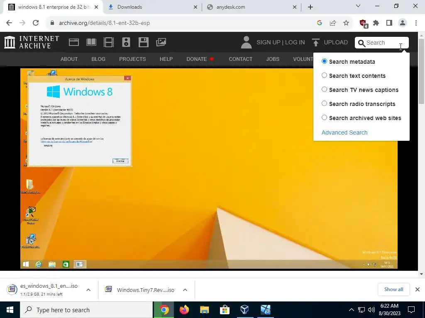425x318 pixels.
Task: Click the Chrome icon in the taskbar
Action: point(164,310)
